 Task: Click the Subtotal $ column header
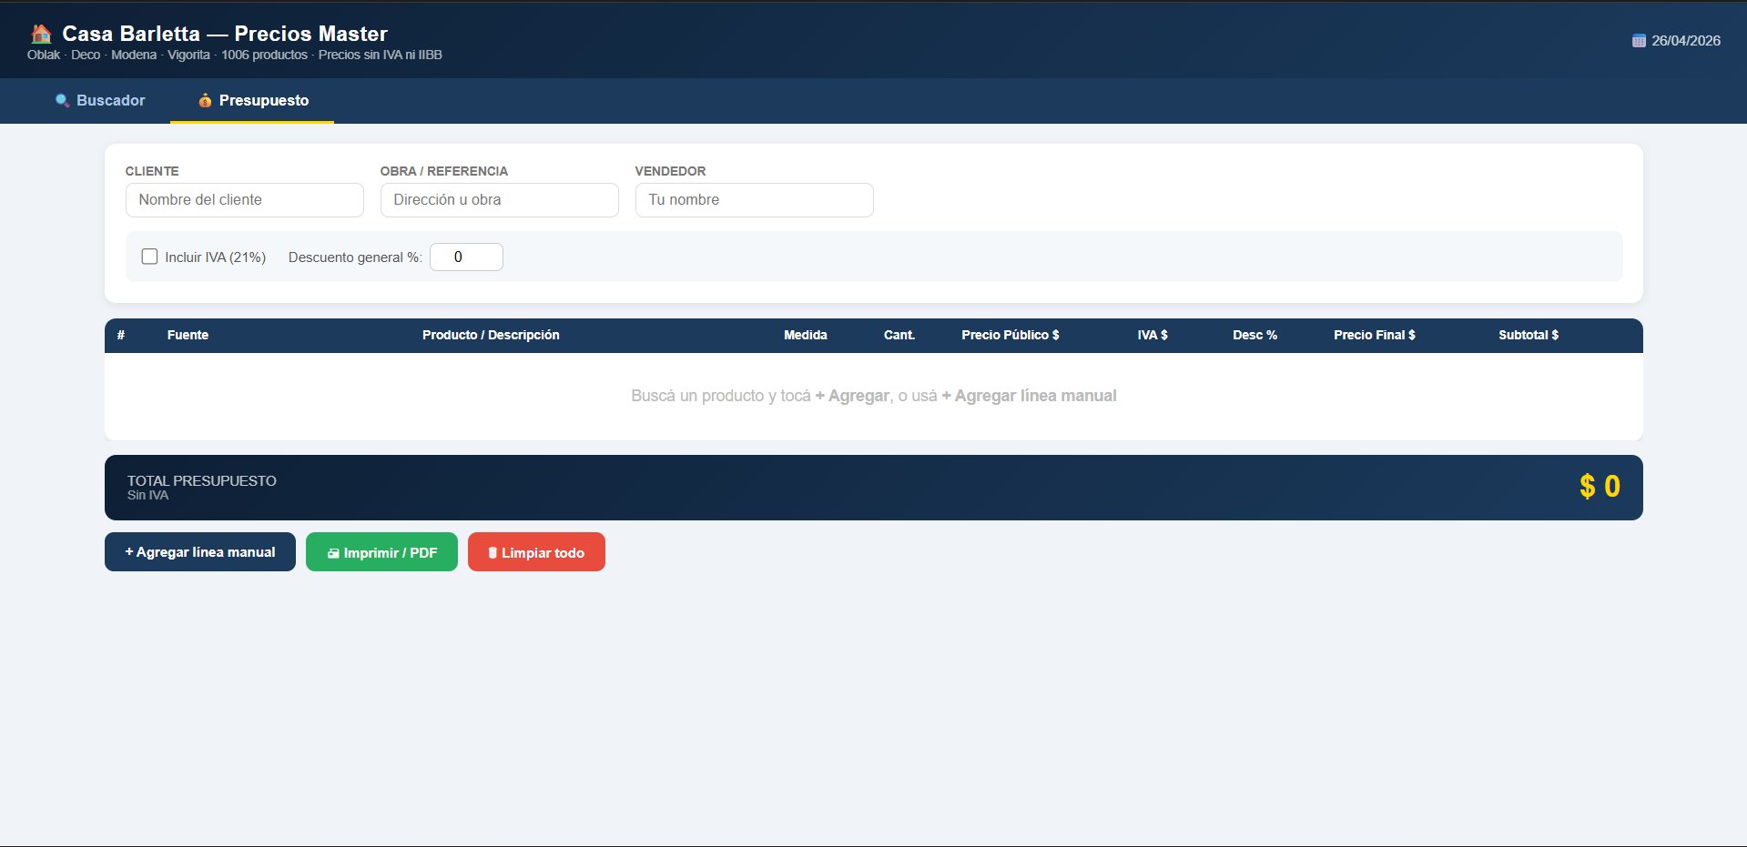pyautogui.click(x=1528, y=335)
